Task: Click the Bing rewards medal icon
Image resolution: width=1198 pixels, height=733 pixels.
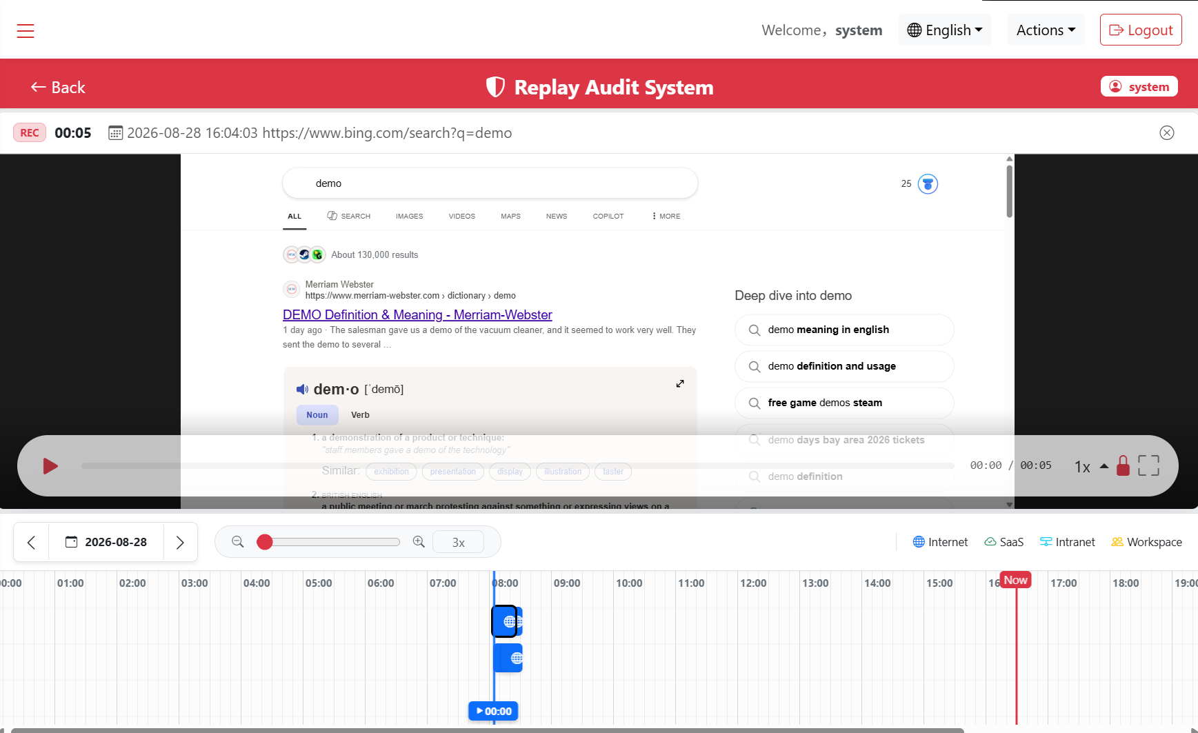Action: (928, 184)
